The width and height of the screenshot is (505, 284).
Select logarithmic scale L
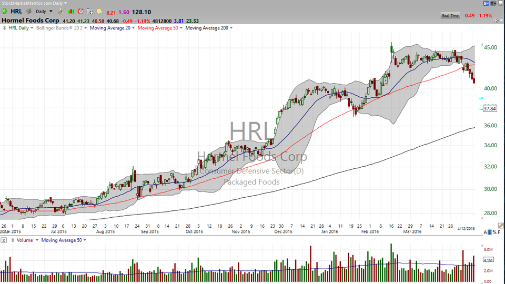pyautogui.click(x=490, y=232)
